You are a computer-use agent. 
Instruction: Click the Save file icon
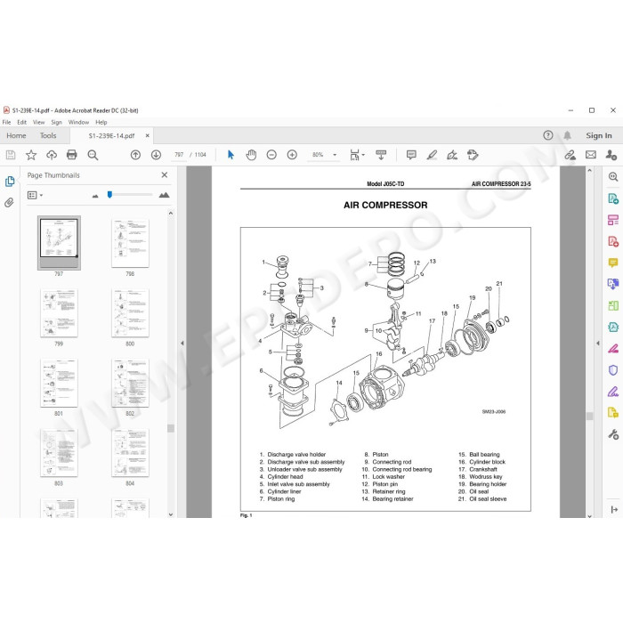click(11, 155)
